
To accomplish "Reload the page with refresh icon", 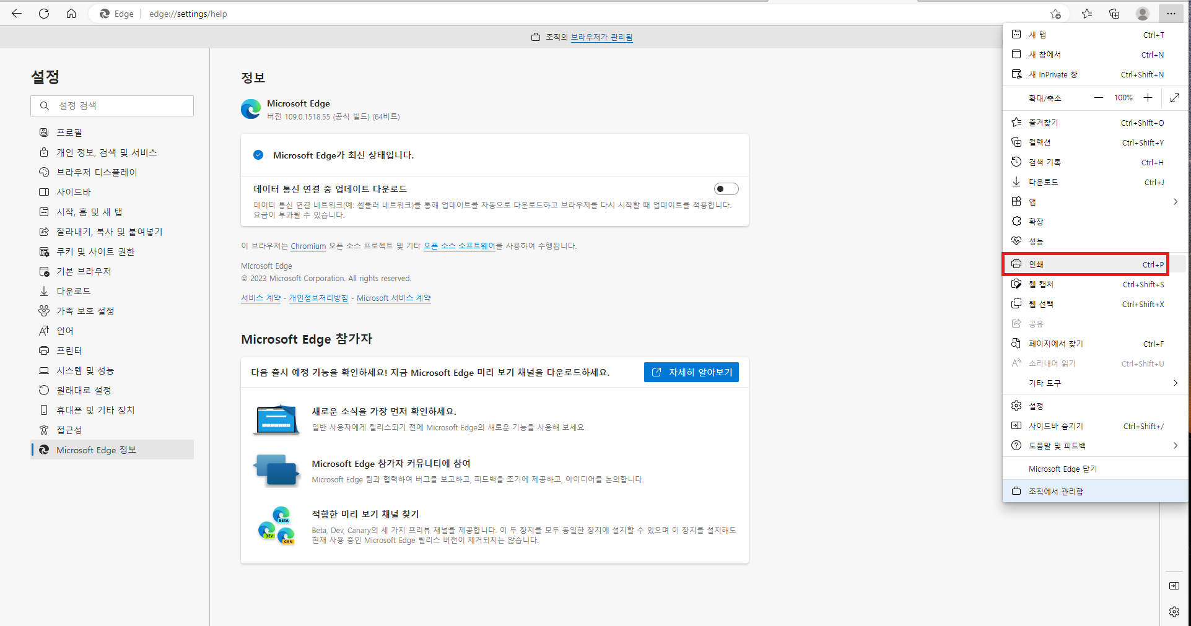I will 44,14.
